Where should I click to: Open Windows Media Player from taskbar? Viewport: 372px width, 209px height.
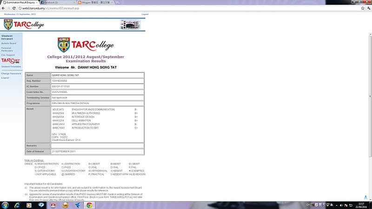click(x=29, y=205)
